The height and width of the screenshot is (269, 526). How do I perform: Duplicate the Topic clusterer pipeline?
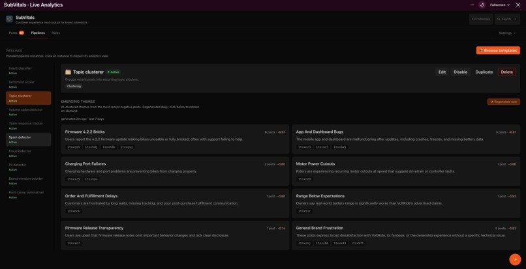click(x=484, y=72)
